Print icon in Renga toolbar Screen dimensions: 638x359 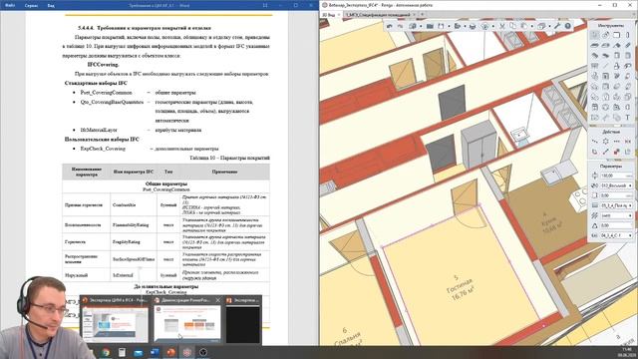tap(473, 26)
